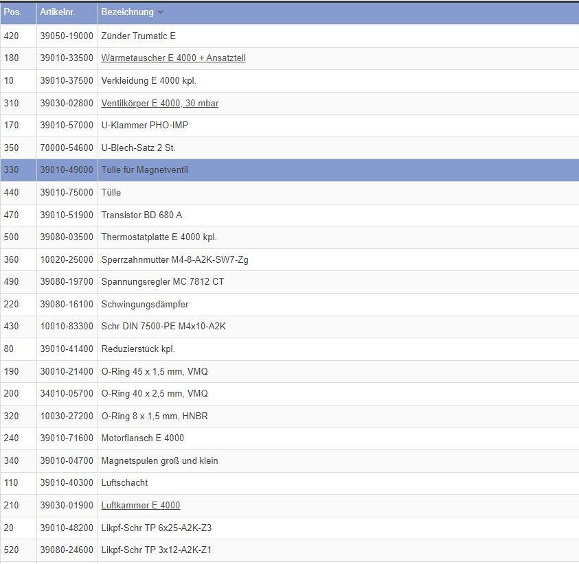Select the Schwingungsdämpfer row
Viewport: 579px width, 564px height.
pyautogui.click(x=144, y=304)
